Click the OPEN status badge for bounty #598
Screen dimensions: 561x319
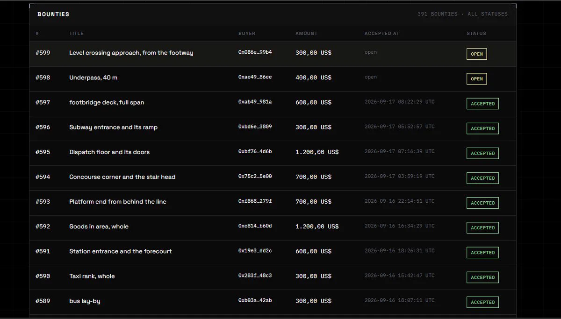point(476,79)
